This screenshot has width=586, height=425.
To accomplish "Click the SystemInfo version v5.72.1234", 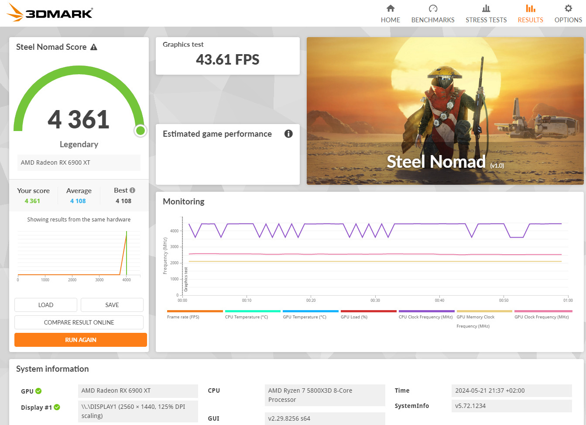I will (x=512, y=406).
